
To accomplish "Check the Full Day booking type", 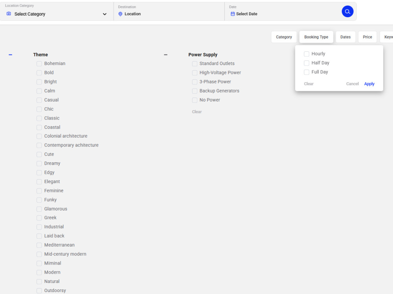I will [307, 72].
